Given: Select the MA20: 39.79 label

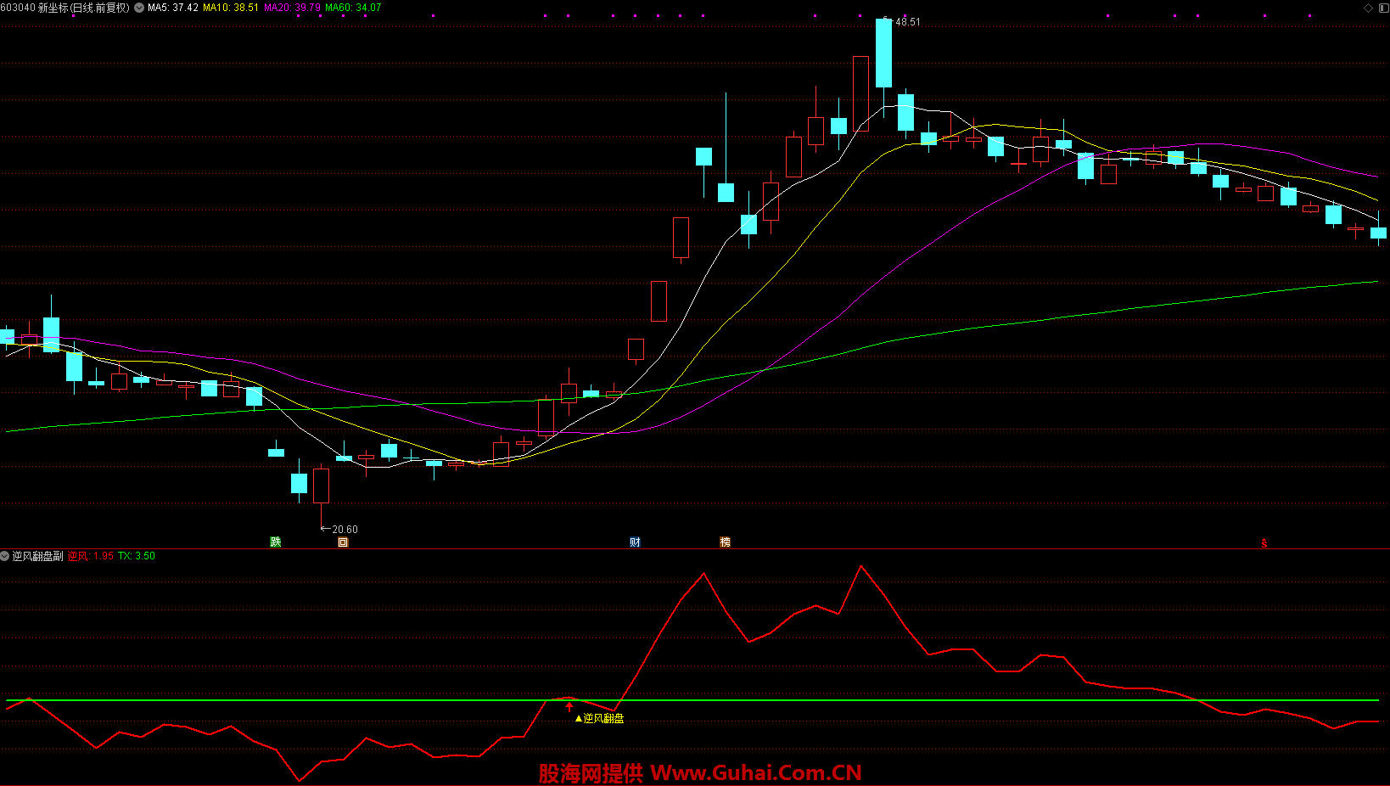Looking at the screenshot, I should (x=293, y=8).
